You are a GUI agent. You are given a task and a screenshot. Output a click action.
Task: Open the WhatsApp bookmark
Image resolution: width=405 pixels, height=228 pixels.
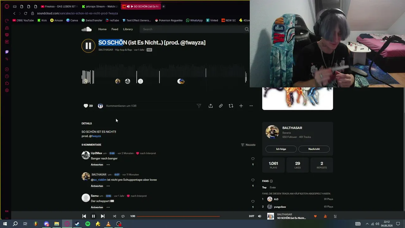click(x=194, y=20)
